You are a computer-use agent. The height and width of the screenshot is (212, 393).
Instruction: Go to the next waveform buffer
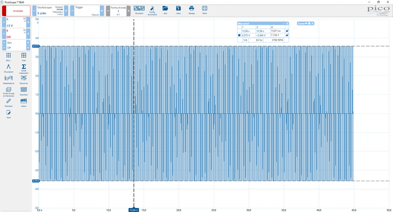(128, 11)
